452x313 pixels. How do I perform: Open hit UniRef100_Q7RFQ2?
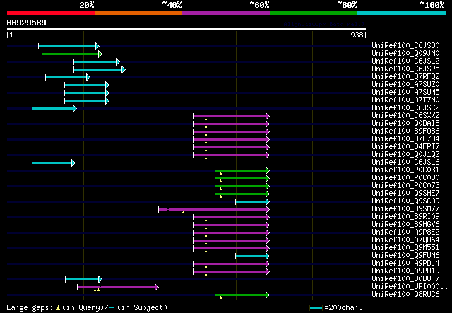pos(405,76)
